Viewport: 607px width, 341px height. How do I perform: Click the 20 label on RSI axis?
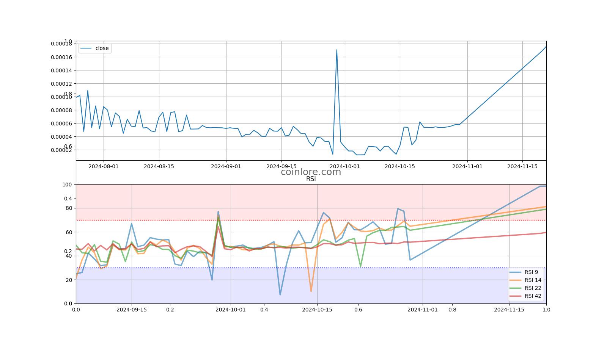69,280
